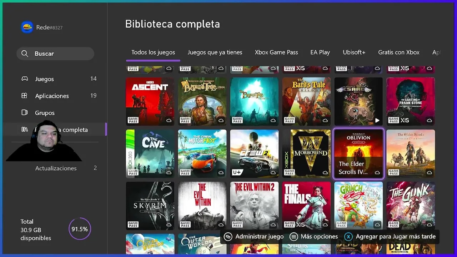Select The Outer Worlds 2 tile
This screenshot has height=257, width=457.
pos(202,244)
